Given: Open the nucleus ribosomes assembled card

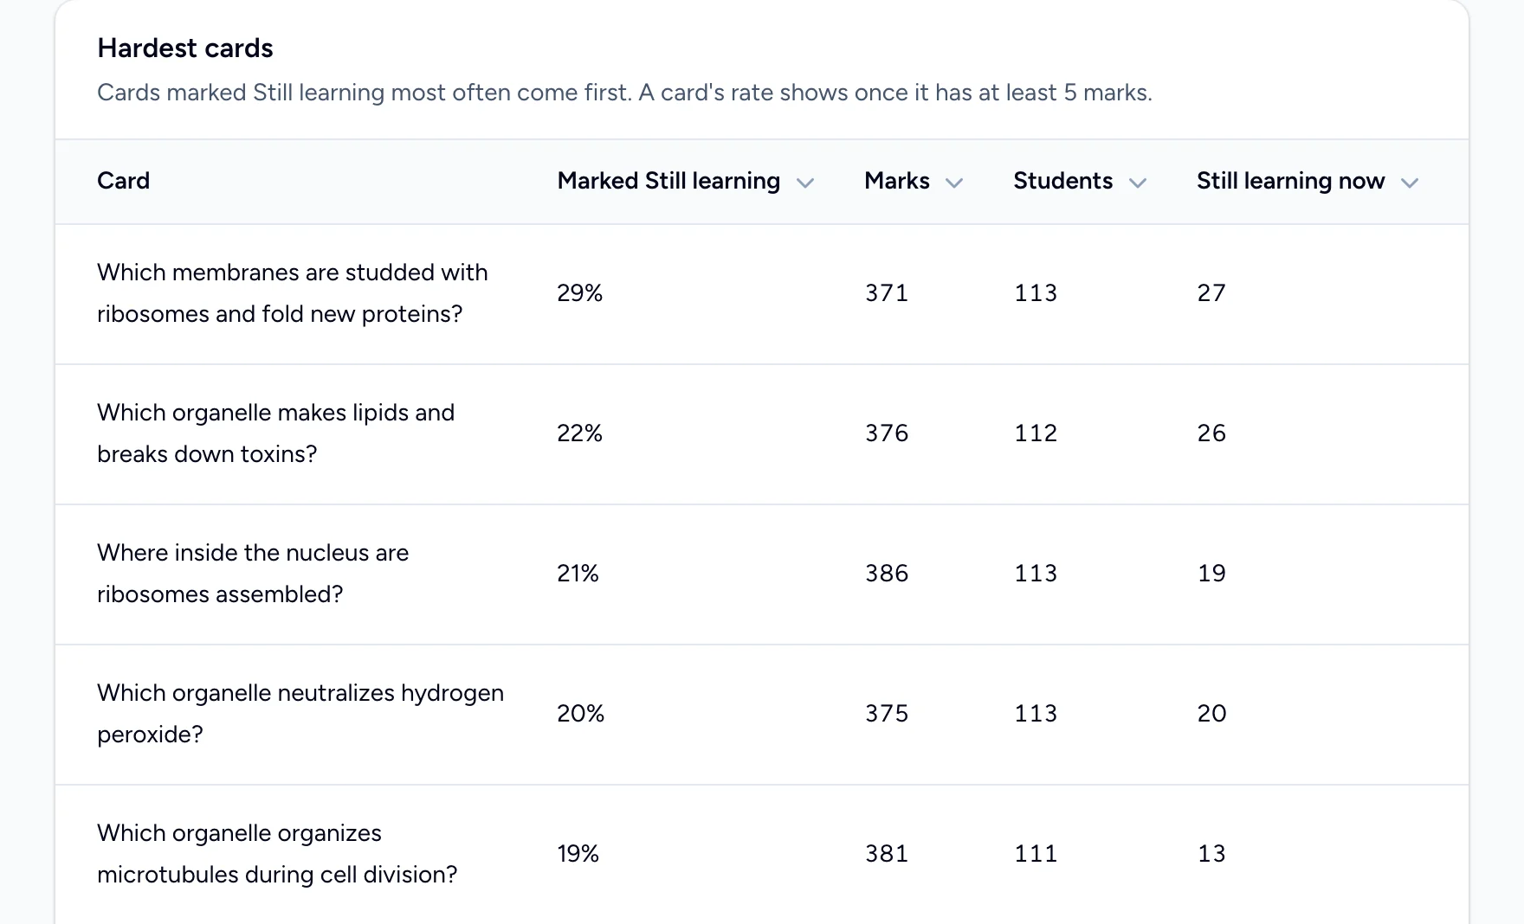Looking at the screenshot, I should point(253,574).
